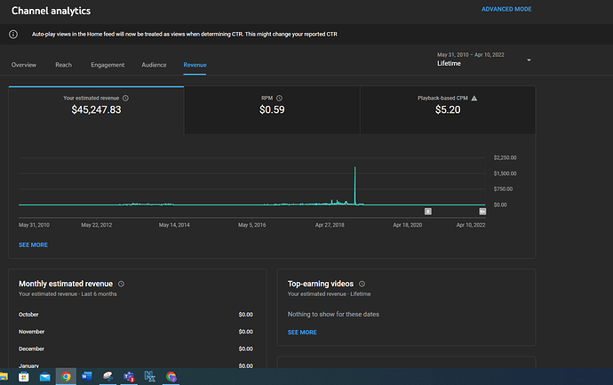Click the chart marker icon at Apr 10, 2022
The image size is (613, 385).
tap(482, 212)
